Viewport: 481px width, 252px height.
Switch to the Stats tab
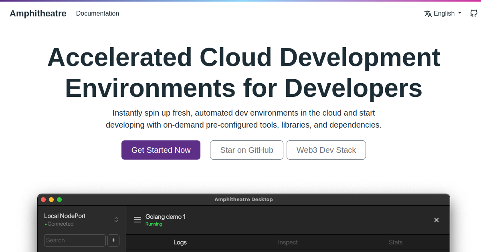tap(396, 242)
